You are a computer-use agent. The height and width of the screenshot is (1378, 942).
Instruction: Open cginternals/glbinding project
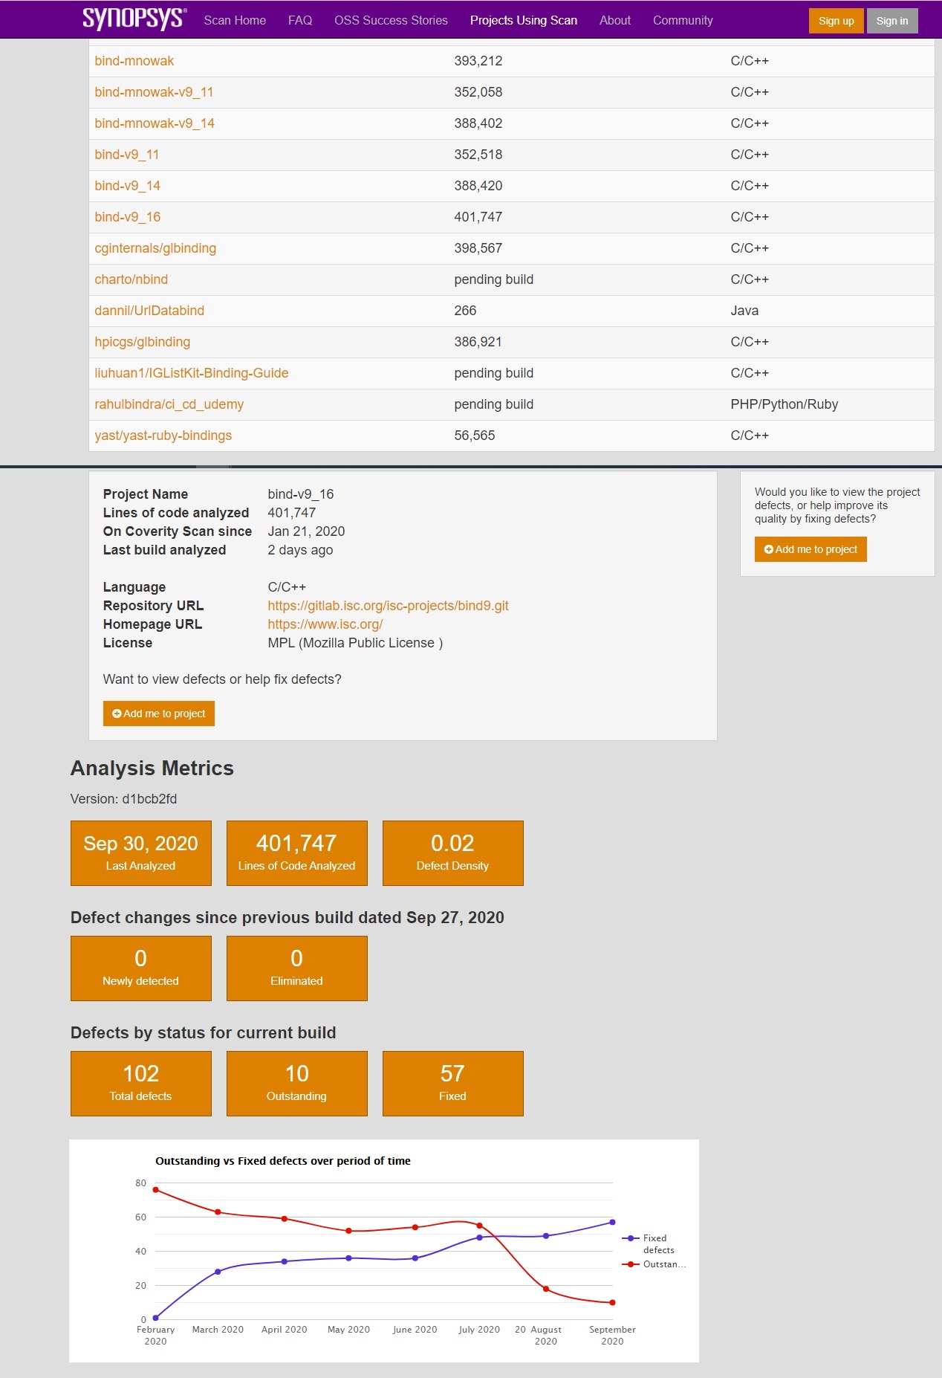point(155,248)
